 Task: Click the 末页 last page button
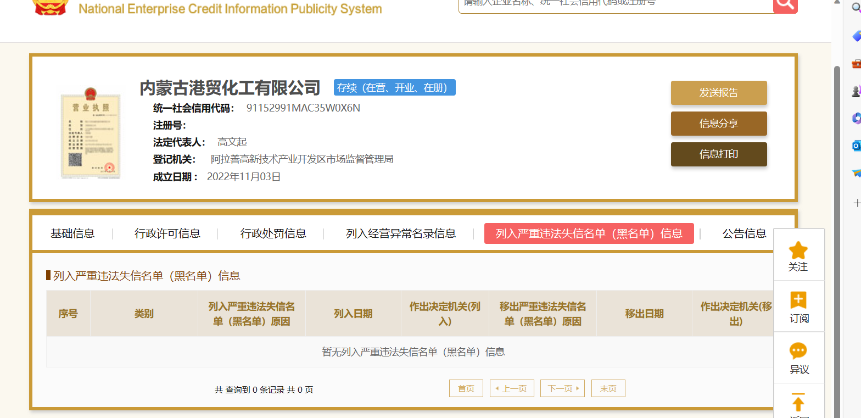click(x=608, y=388)
